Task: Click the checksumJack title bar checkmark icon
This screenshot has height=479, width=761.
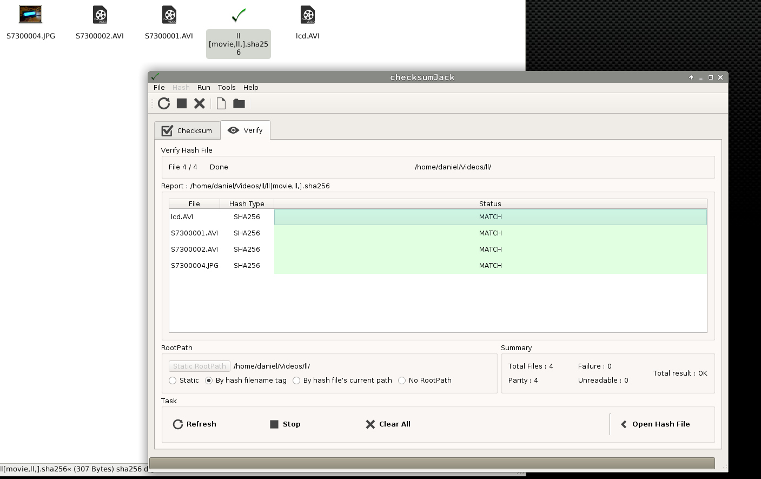Action: tap(155, 77)
